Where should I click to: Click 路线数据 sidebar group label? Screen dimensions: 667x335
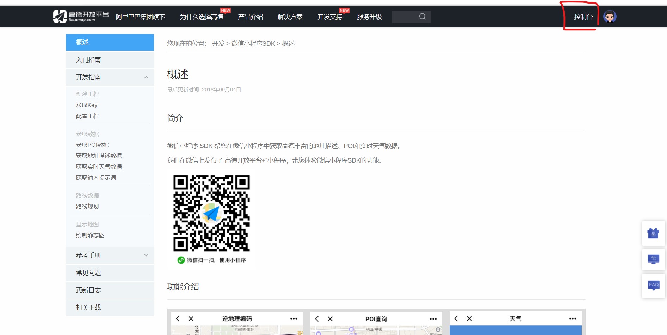[87, 195]
